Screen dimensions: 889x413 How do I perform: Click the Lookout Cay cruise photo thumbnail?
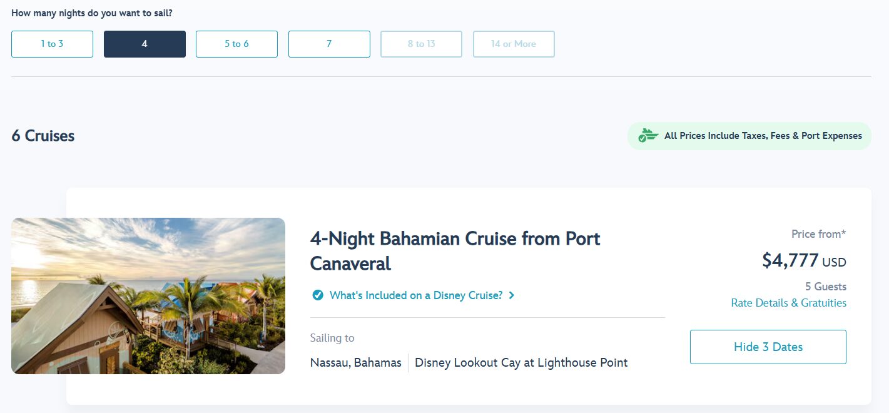(x=148, y=296)
